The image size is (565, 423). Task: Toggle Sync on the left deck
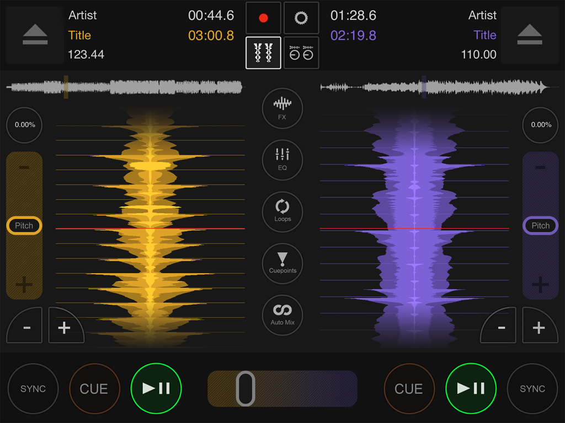tap(33, 388)
